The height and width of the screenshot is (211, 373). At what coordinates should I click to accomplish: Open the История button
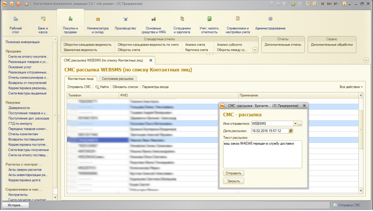(x=15, y=205)
